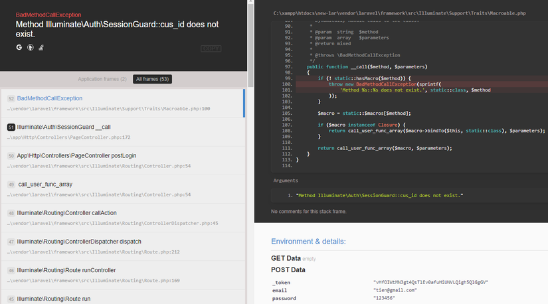The image size is (548, 304).
Task: Select frame 52 BadMethodCallException
Action: click(123, 103)
